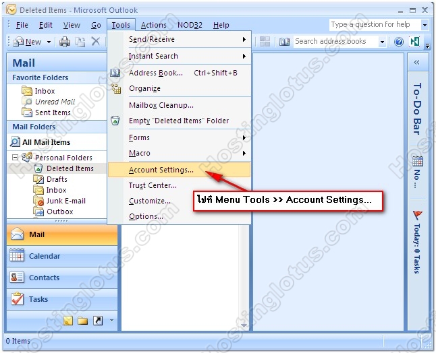Select Inbox under Personal Folders
Screen dimensions: 436x353
(56, 190)
